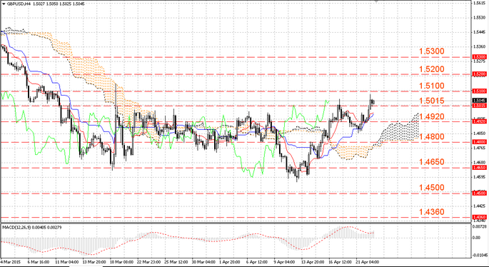Click the orange 1.4500 level label
Screen dimensions: 489x267
432,187
